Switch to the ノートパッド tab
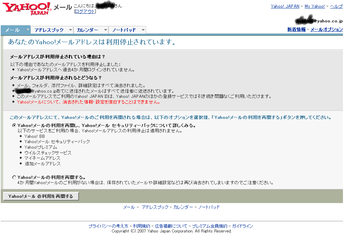Image resolution: width=344 pixels, height=236 pixels. click(x=124, y=30)
